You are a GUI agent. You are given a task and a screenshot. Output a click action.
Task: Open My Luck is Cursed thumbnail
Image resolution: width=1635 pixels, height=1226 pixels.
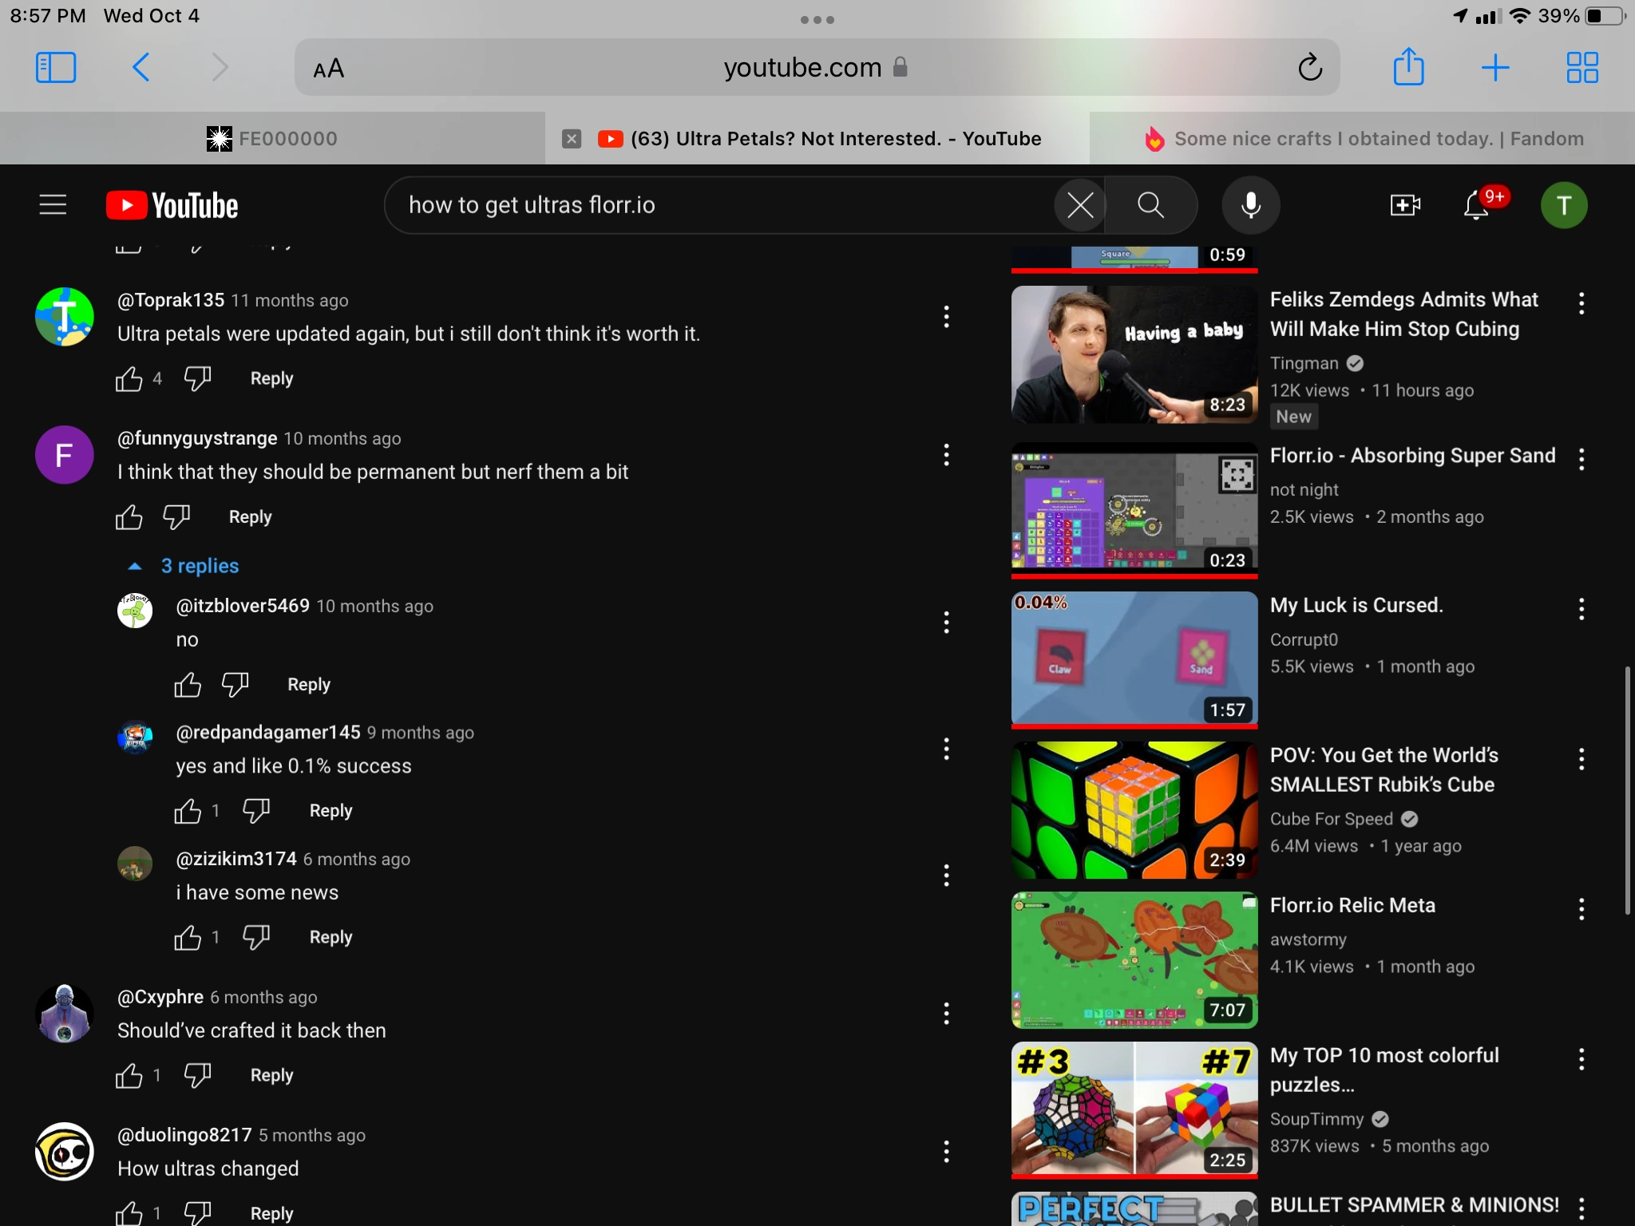[1134, 658]
